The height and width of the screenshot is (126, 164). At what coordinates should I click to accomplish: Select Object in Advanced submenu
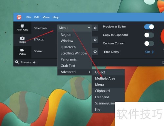[108, 72]
